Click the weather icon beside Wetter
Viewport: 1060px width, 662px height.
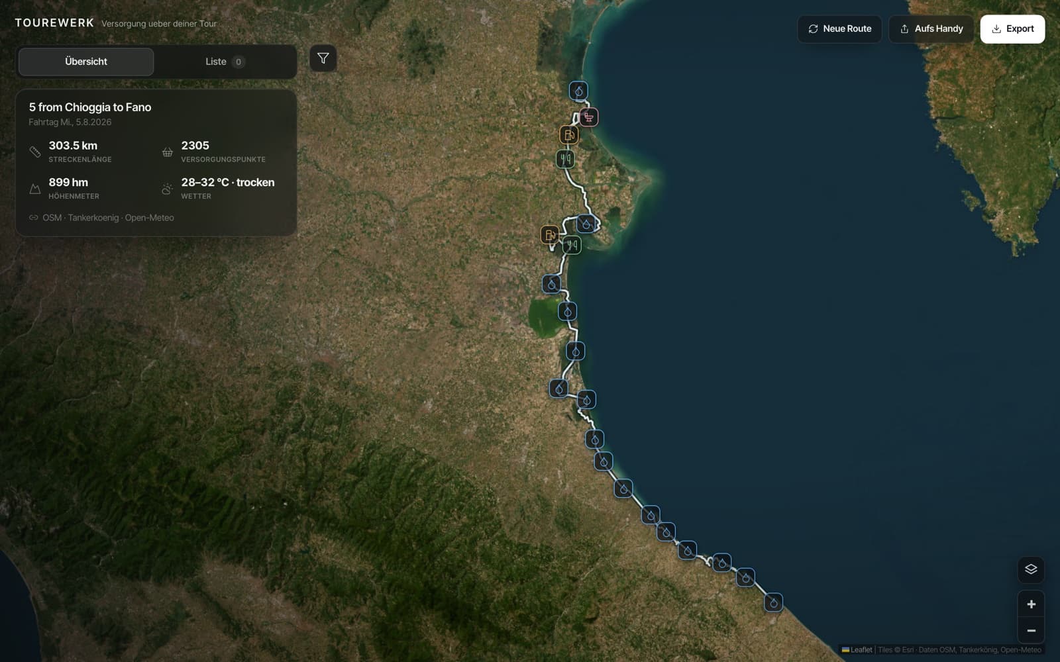click(168, 189)
